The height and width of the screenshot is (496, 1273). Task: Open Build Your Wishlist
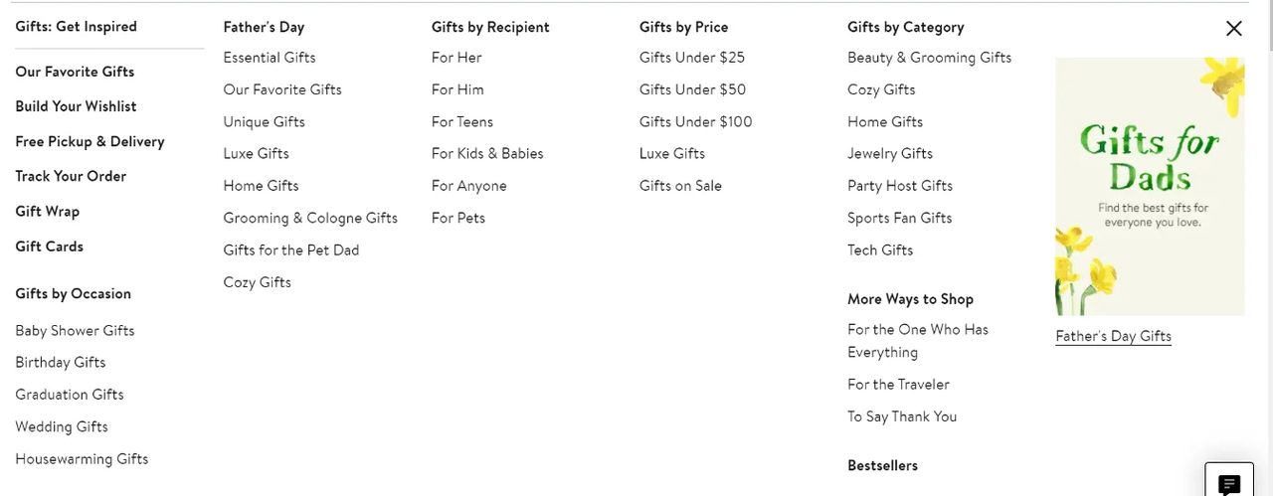tap(76, 106)
